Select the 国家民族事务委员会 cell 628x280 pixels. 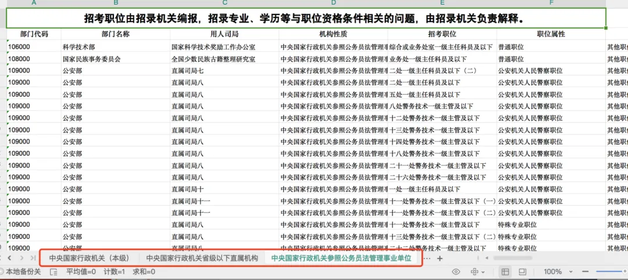click(115, 59)
